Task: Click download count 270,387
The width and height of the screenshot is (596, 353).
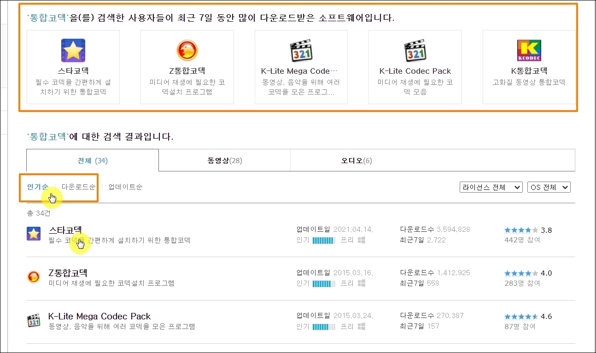Action: pyautogui.click(x=450, y=316)
